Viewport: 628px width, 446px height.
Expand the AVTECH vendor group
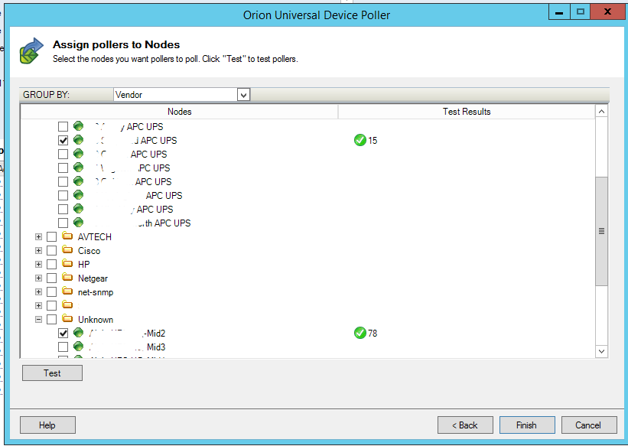pyautogui.click(x=38, y=237)
